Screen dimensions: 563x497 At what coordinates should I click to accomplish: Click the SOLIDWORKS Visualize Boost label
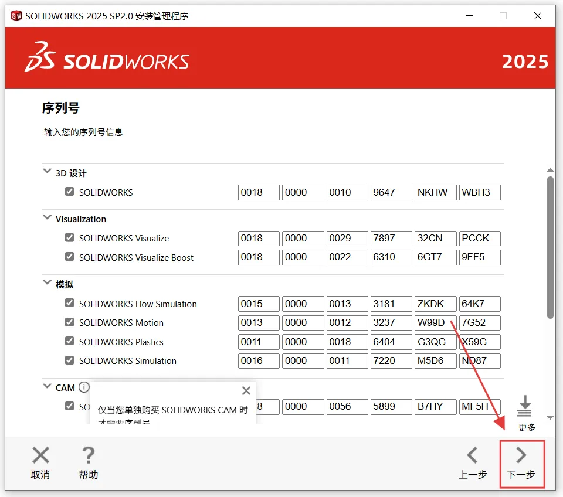136,258
